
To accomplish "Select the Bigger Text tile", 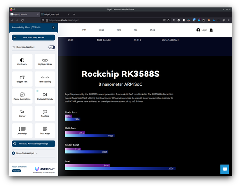I will [22, 79].
